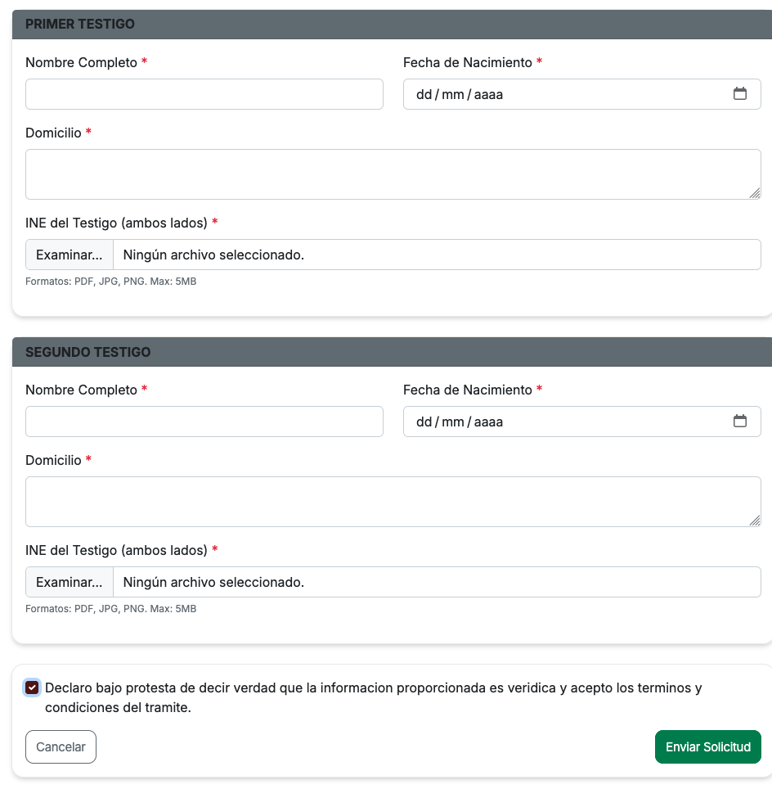Cancel the request with Cancelar button
The width and height of the screenshot is (772, 789).
[x=61, y=746]
